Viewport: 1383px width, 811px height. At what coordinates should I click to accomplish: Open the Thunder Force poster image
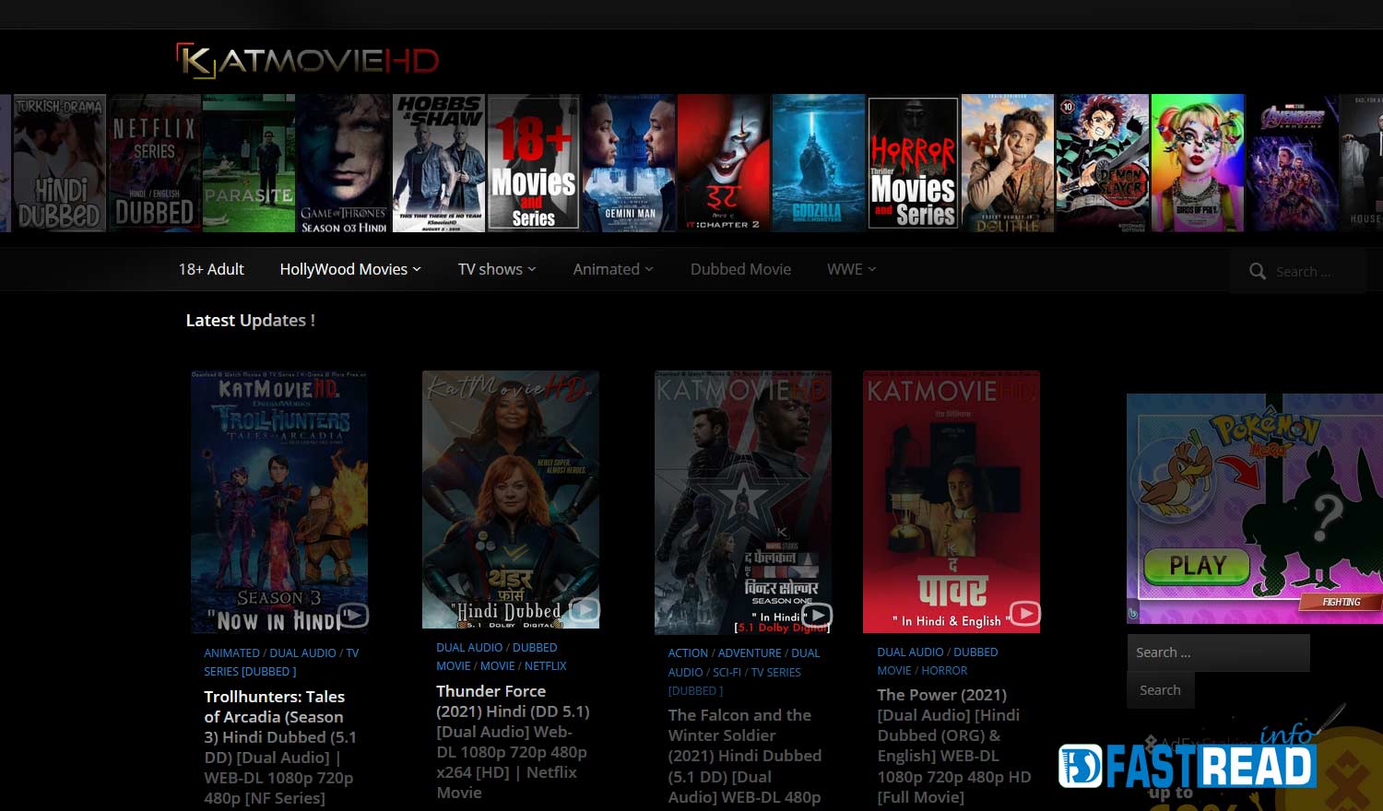(x=511, y=500)
